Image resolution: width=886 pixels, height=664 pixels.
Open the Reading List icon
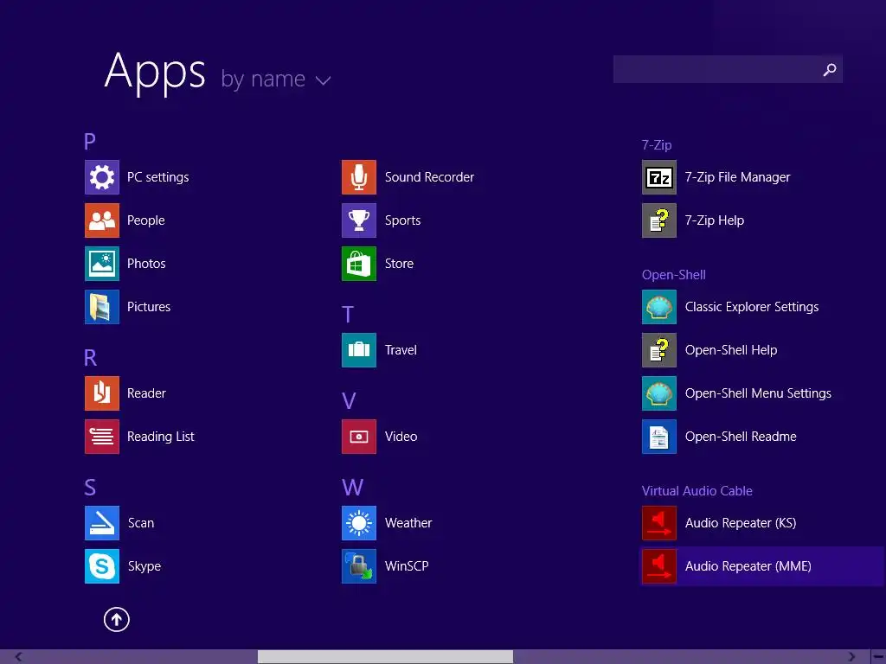click(102, 437)
